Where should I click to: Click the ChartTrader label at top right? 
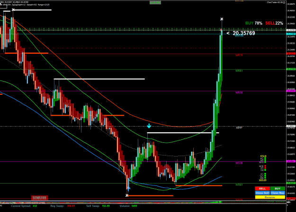click(x=276, y=2)
